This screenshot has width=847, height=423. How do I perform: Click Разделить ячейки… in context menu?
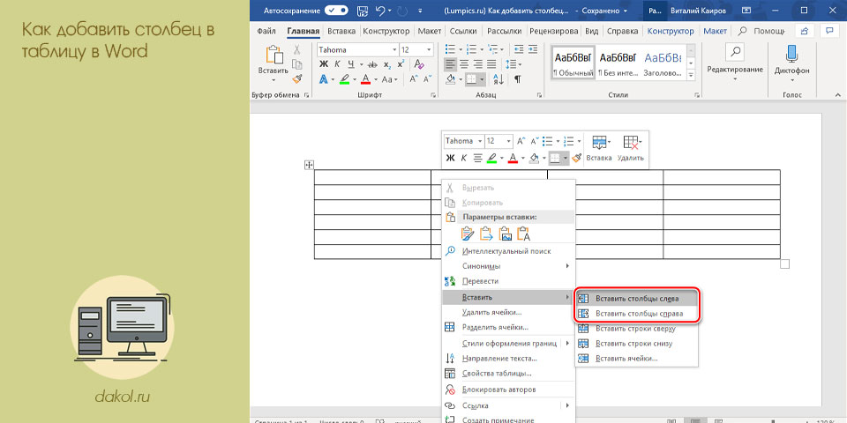point(508,327)
